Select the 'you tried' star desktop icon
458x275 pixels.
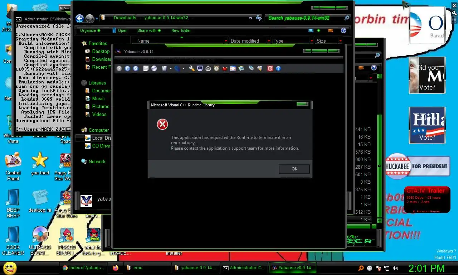click(x=40, y=164)
